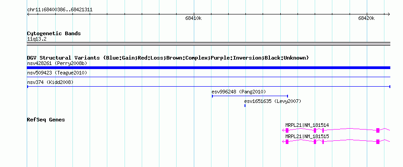Click the 11q13.2 band label
The image size is (403, 167).
[x=37, y=39]
